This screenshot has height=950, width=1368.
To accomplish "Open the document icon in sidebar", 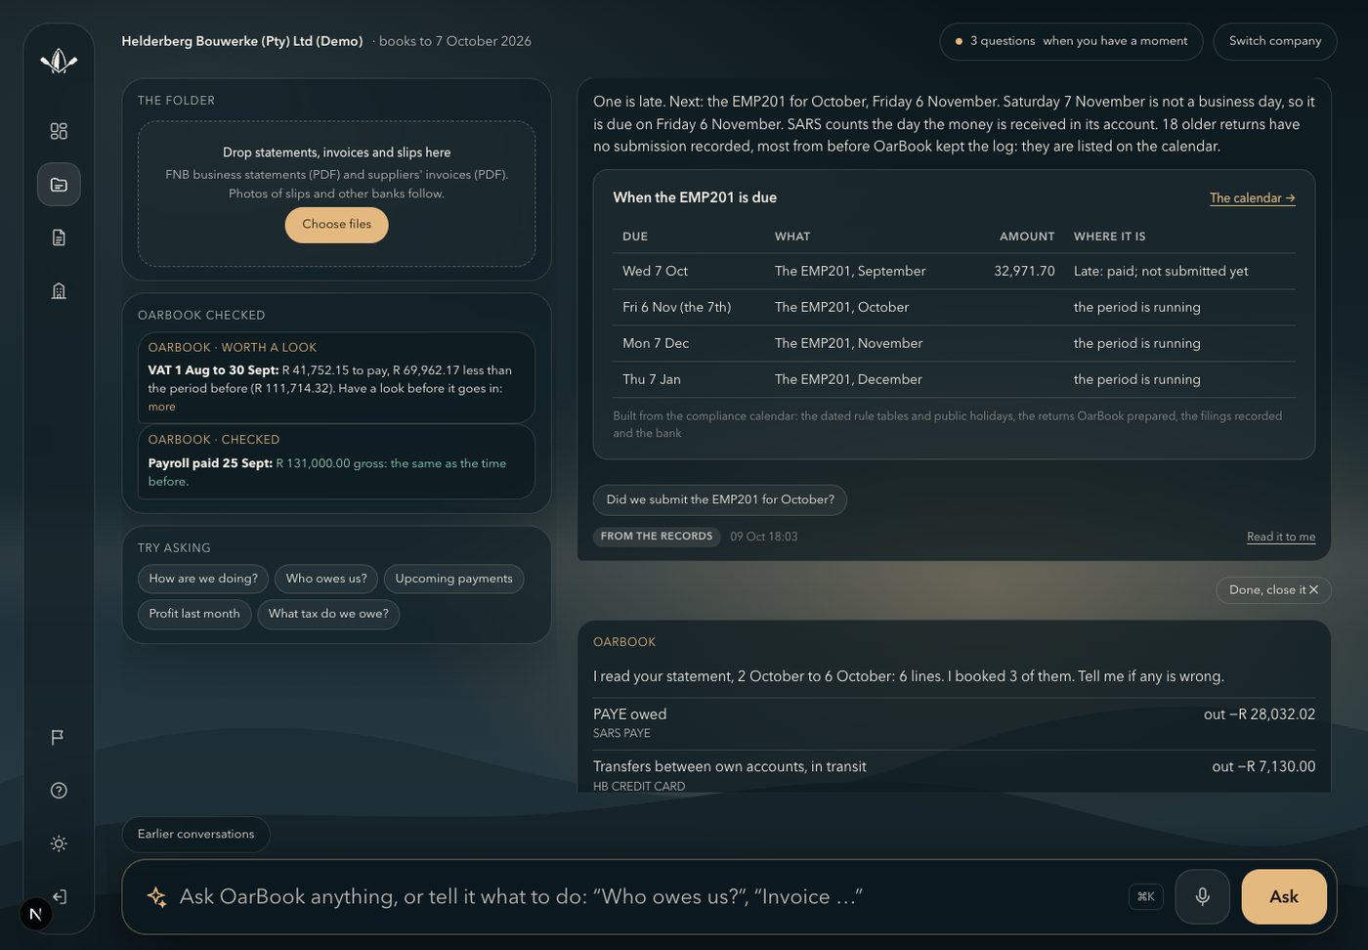I will click(59, 237).
